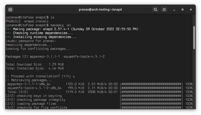Click the window title pranav@arch-testing:~/snapd
201x115 pixels.
click(100, 10)
